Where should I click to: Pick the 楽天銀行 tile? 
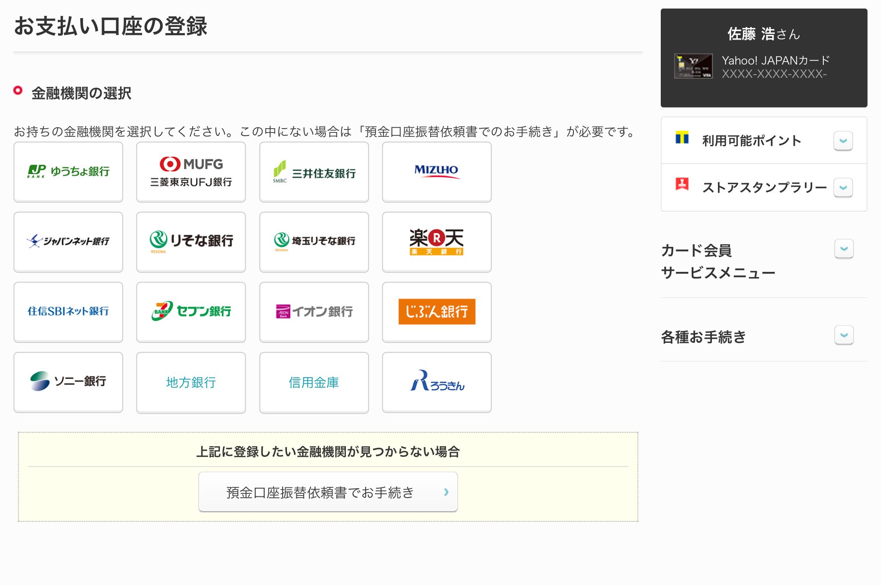[x=437, y=242]
